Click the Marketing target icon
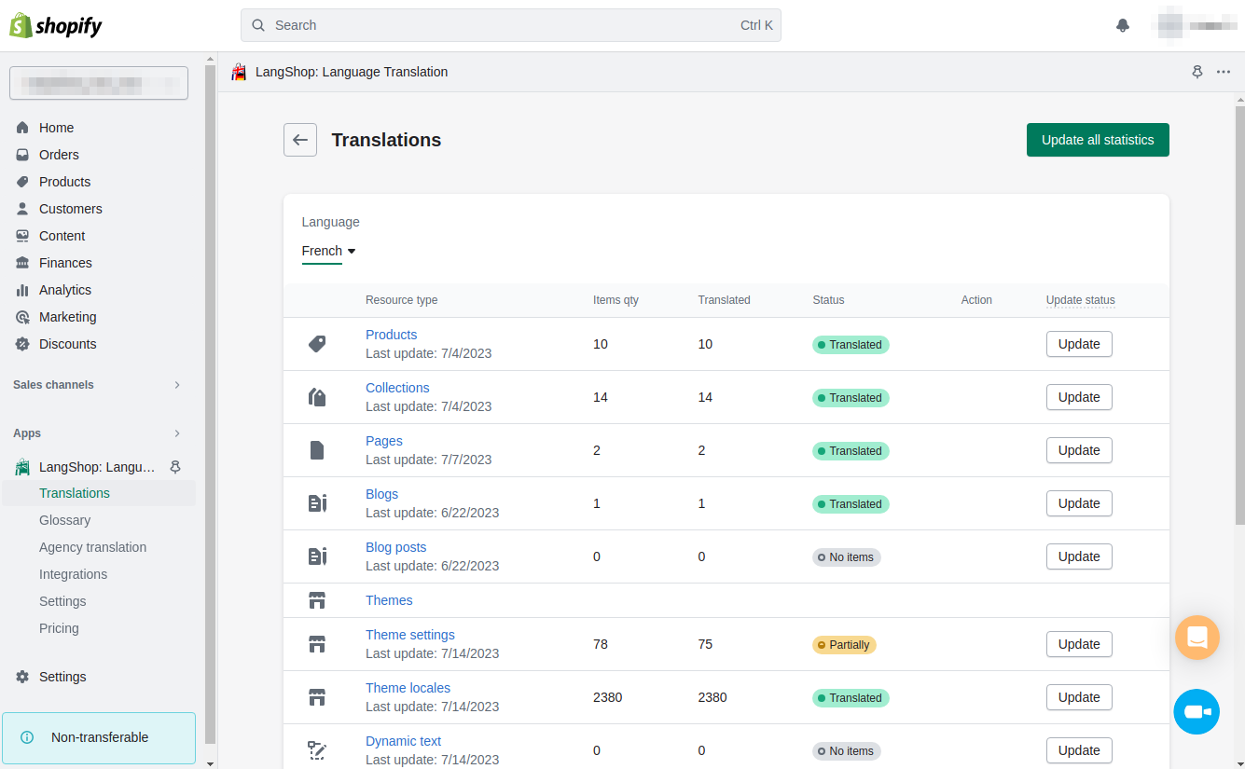 tap(22, 317)
